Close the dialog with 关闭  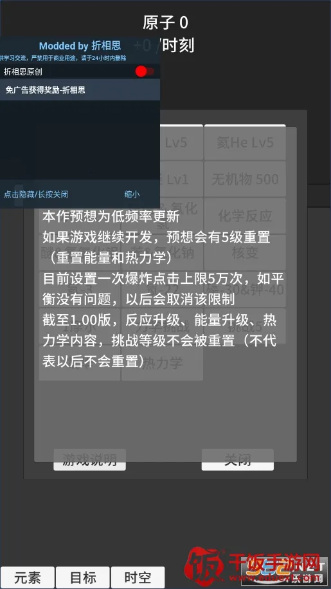pyautogui.click(x=237, y=460)
